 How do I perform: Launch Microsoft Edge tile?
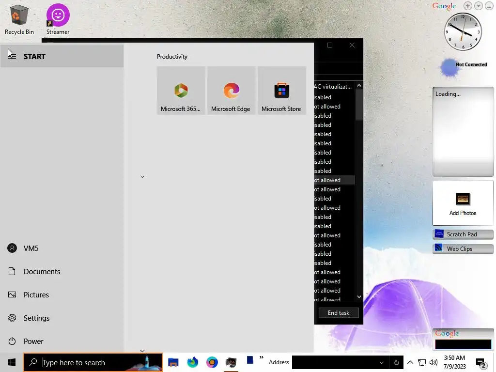(x=231, y=91)
